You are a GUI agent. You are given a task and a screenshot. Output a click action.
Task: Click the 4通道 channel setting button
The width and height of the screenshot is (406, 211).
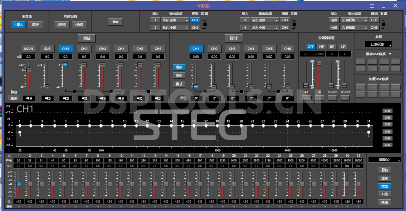tap(79, 24)
